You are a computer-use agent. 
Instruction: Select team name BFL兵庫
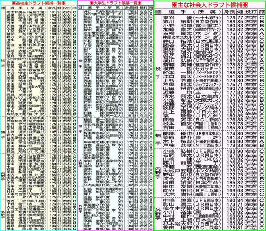[x=207, y=190]
